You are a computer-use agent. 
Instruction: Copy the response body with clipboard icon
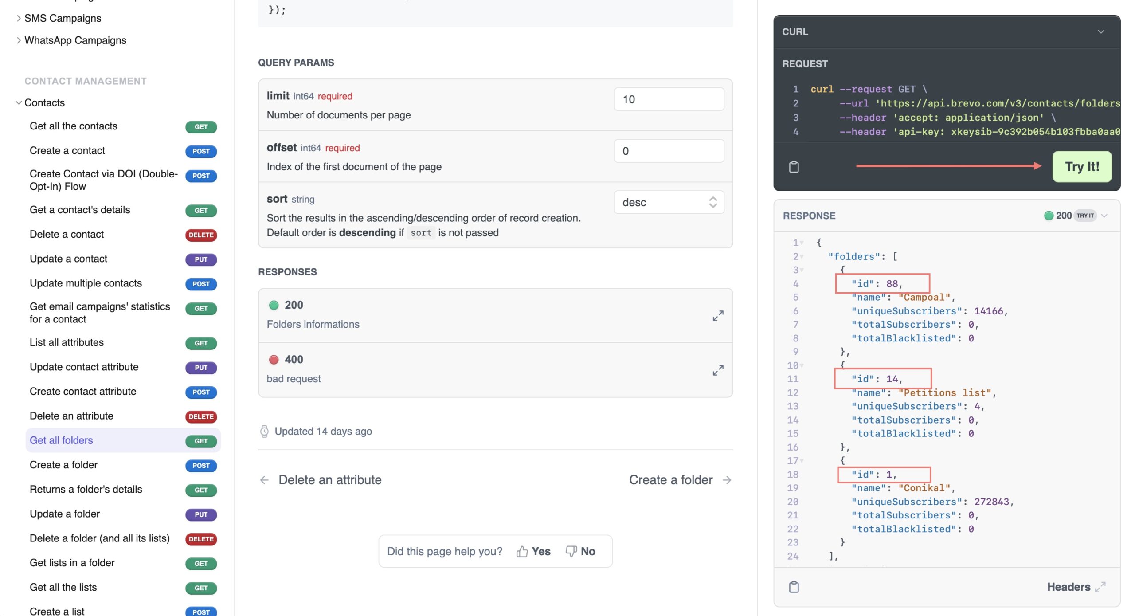tap(794, 587)
